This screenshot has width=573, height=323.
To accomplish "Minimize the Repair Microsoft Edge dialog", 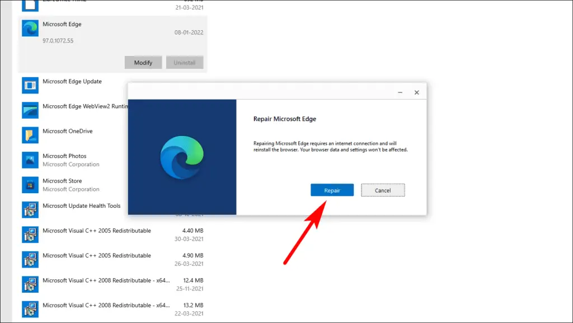I will tap(400, 92).
